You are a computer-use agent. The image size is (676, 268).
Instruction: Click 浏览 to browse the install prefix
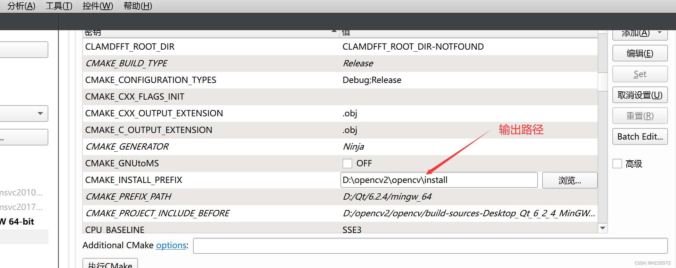point(570,180)
